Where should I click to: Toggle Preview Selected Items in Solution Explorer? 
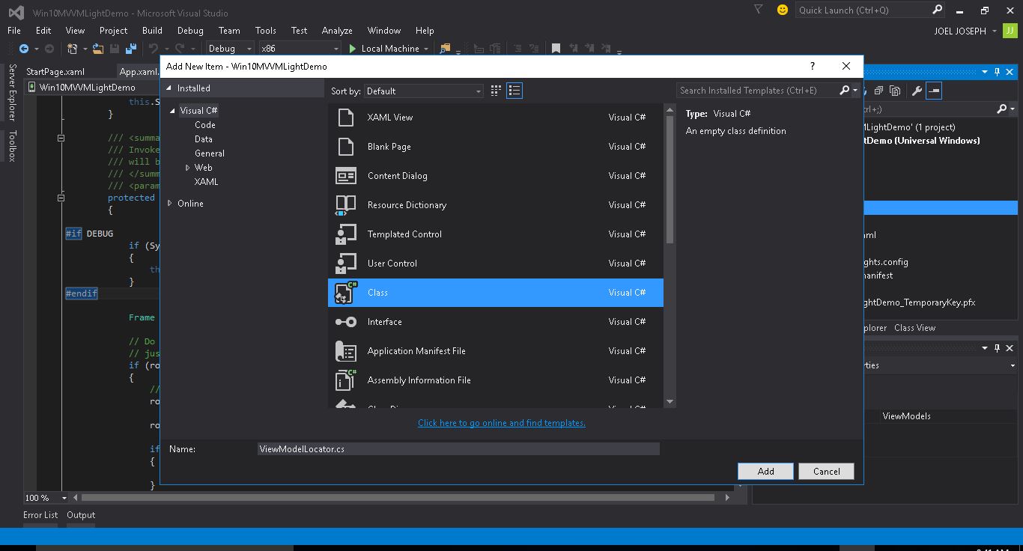(934, 91)
